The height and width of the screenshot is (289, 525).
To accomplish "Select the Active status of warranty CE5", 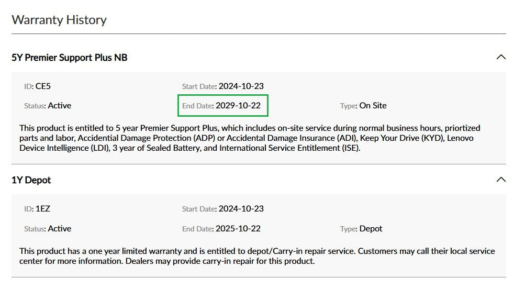I will [60, 105].
